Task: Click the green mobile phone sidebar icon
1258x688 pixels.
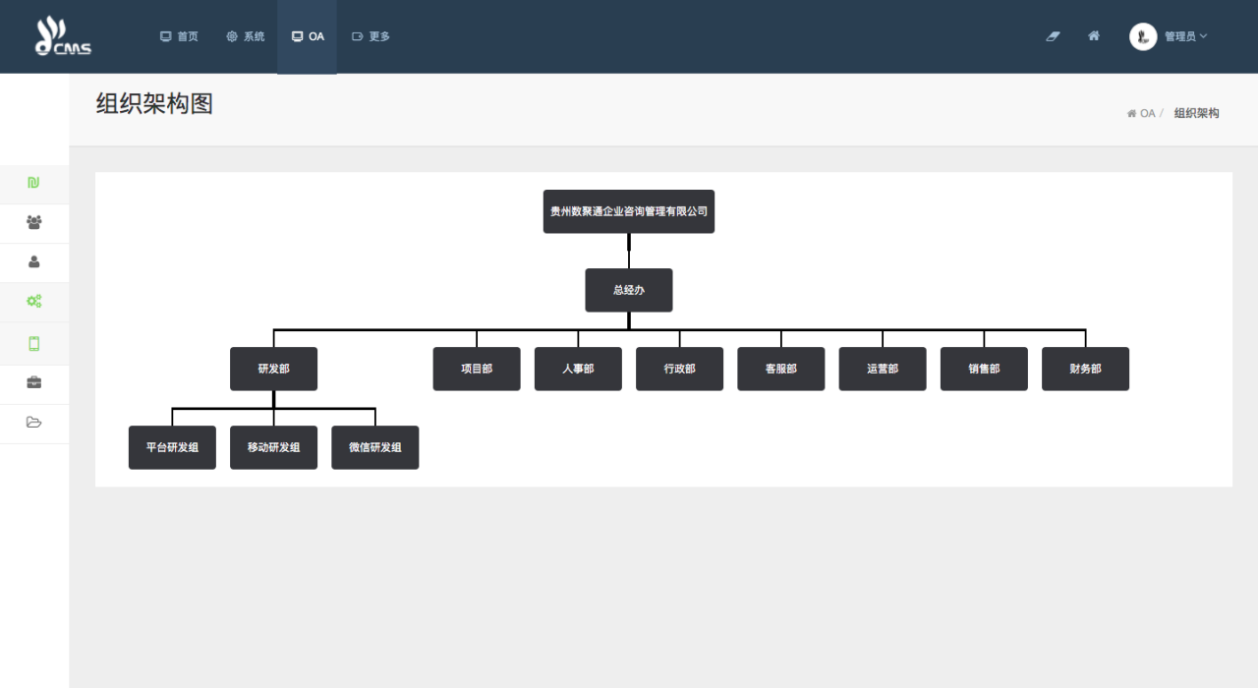Action: 34,343
